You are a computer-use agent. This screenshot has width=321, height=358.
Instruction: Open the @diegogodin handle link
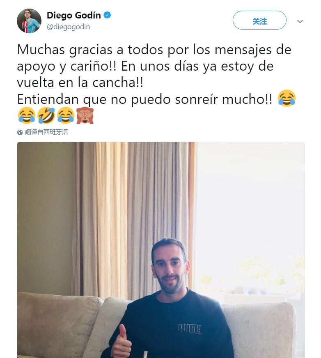pyautogui.click(x=68, y=27)
